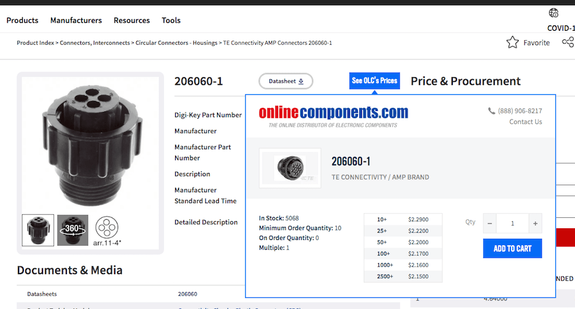Viewport: 575px width, 309px height.
Task: Click the 2500+ $2.1500 price row
Action: click(x=403, y=276)
